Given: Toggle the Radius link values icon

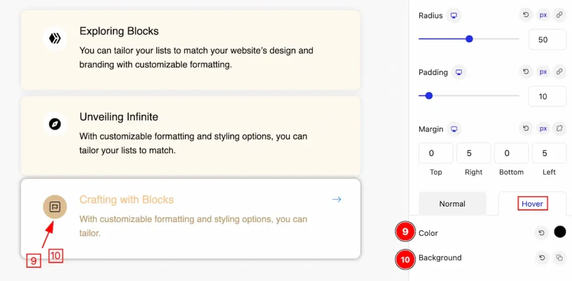Looking at the screenshot, I should point(559,15).
